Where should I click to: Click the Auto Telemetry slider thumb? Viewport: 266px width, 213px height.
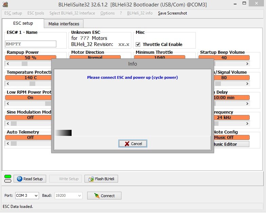pos(14,143)
